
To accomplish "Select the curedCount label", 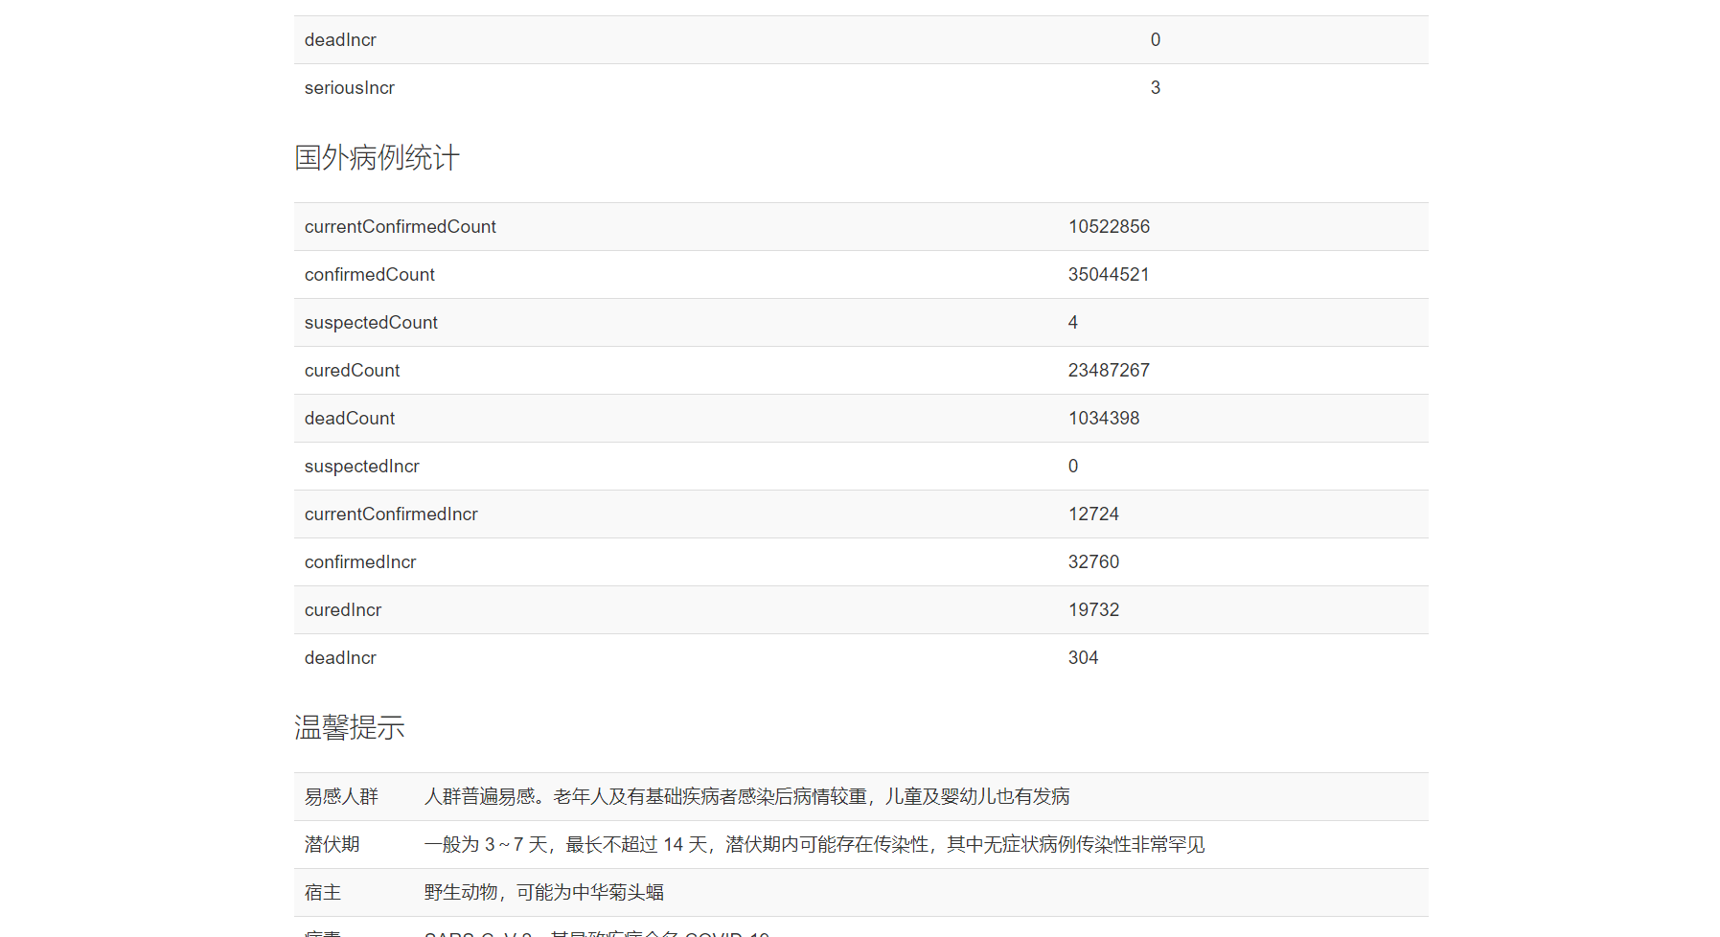I will (x=353, y=371).
